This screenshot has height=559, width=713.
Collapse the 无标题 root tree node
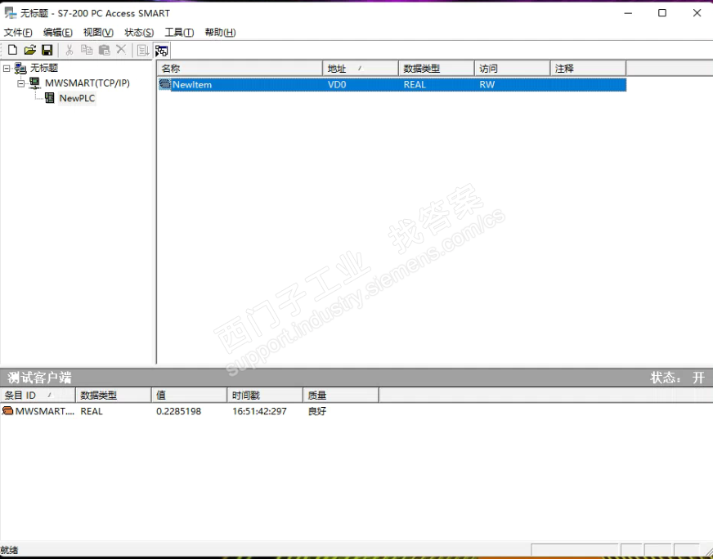click(7, 69)
